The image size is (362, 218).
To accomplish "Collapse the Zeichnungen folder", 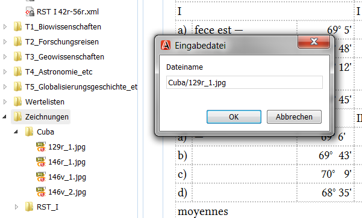I will (5, 117).
